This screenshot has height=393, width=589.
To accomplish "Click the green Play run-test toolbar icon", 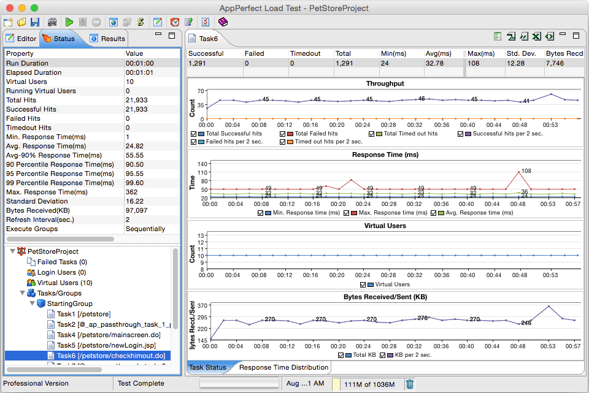I will tap(69, 22).
